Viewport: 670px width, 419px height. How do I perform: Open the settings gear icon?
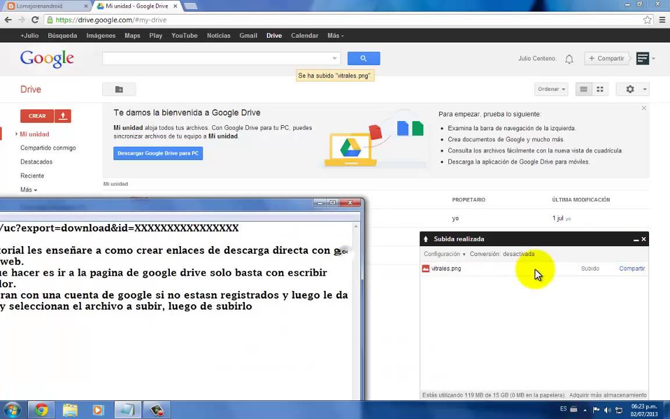(x=630, y=90)
